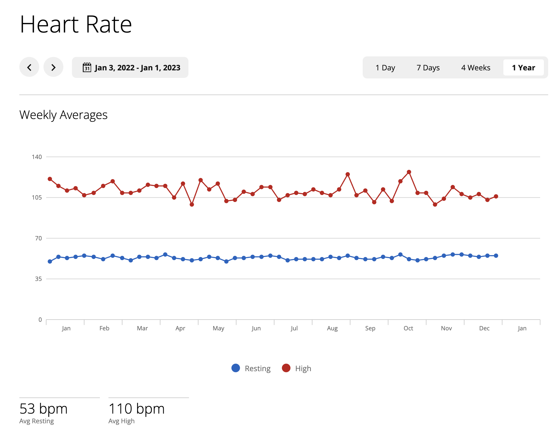Open date range Jan 3, 2022 - Jan 1, 2023

(137, 68)
